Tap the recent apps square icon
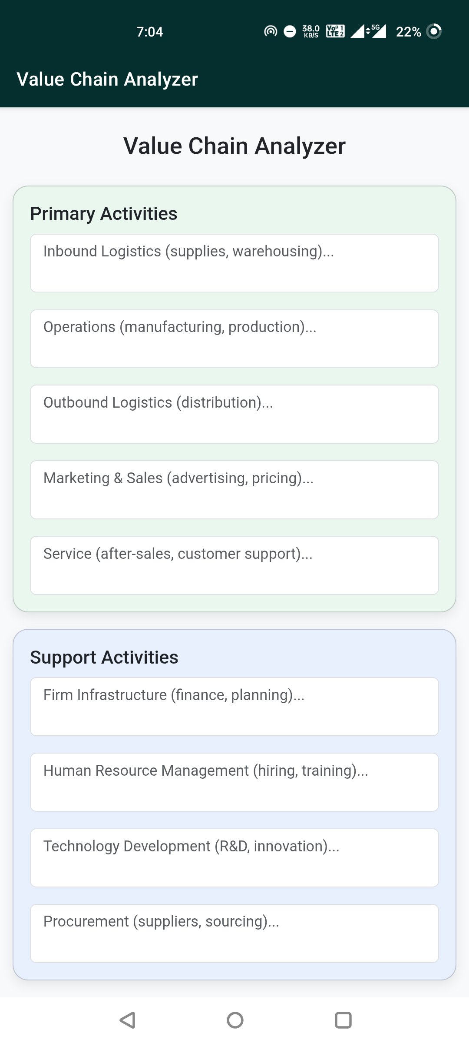 (343, 1020)
